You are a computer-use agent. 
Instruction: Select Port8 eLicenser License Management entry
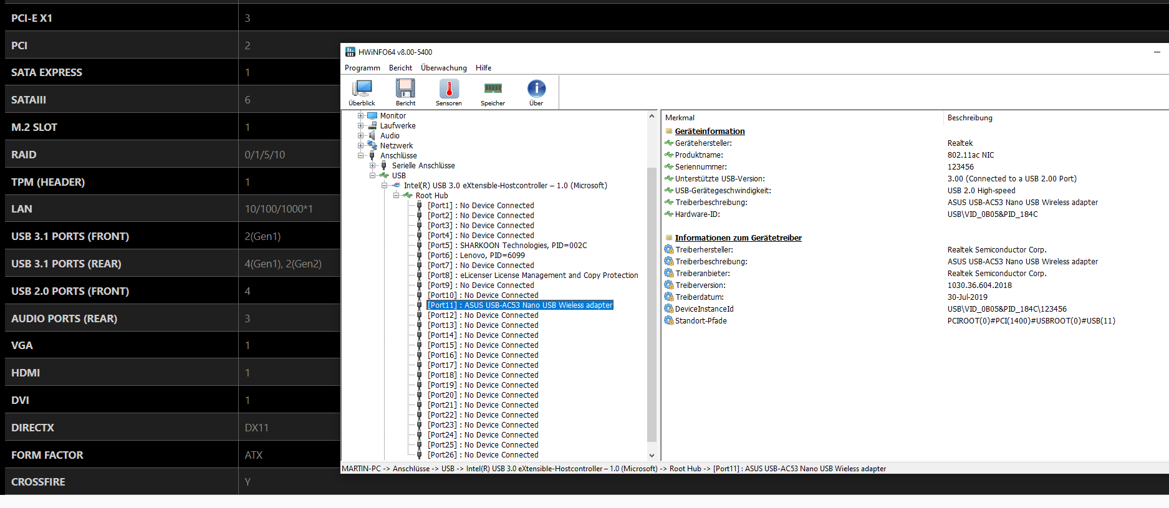click(x=532, y=276)
